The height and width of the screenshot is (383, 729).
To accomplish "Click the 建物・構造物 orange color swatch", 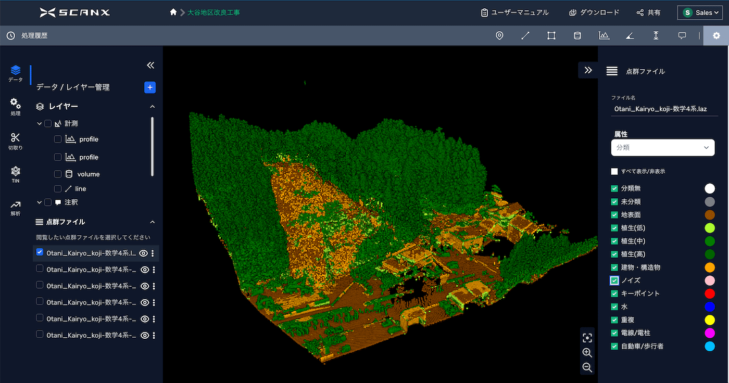I will (709, 267).
